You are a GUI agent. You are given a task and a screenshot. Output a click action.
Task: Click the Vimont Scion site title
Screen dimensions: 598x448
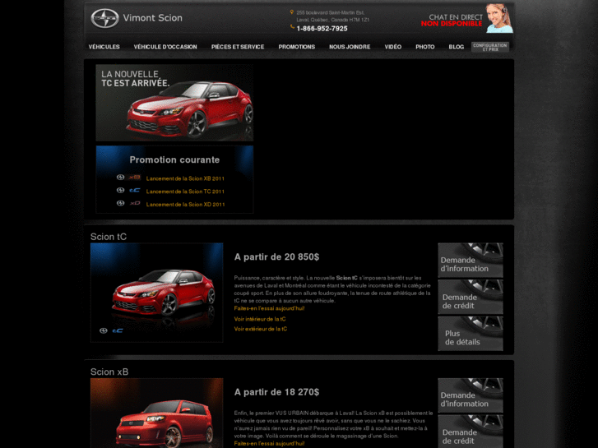click(152, 18)
